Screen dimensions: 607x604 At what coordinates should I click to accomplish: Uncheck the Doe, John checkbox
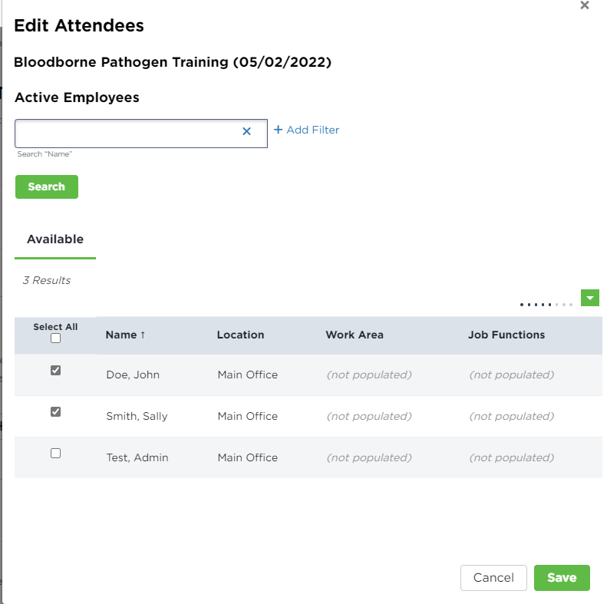point(55,371)
